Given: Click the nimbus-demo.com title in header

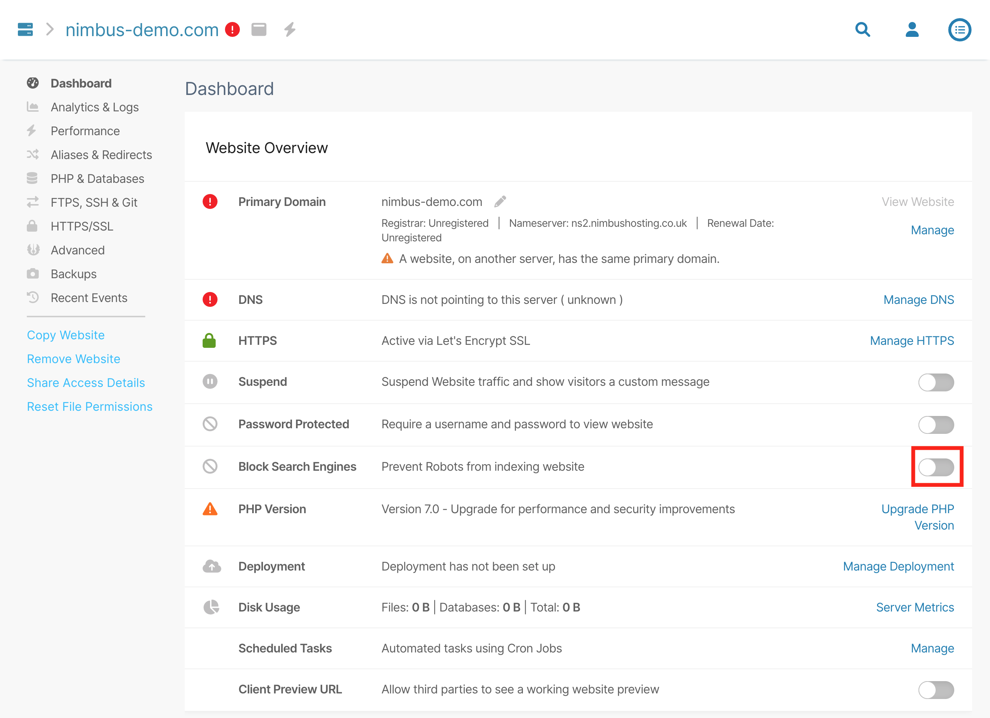Looking at the screenshot, I should pyautogui.click(x=142, y=30).
